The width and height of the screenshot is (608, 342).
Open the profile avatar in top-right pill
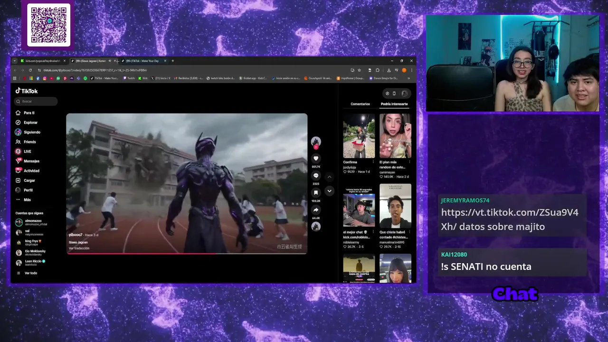click(404, 94)
